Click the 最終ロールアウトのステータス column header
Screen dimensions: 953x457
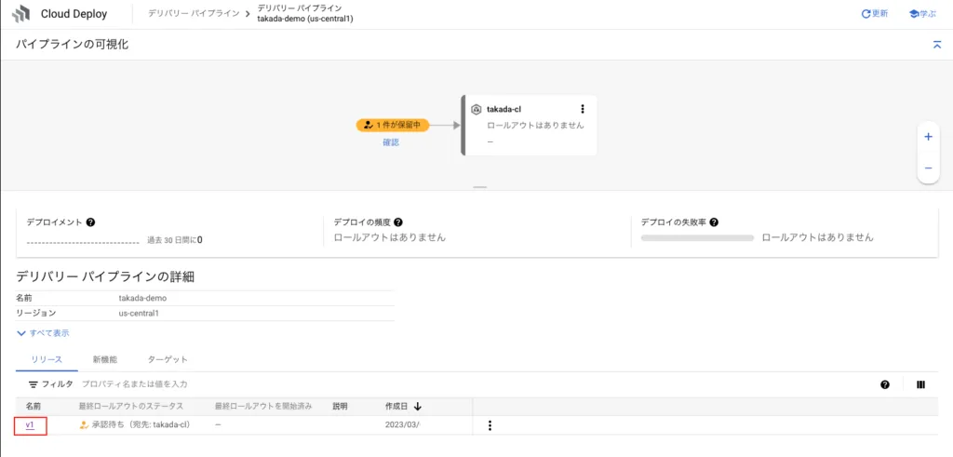[x=130, y=407]
